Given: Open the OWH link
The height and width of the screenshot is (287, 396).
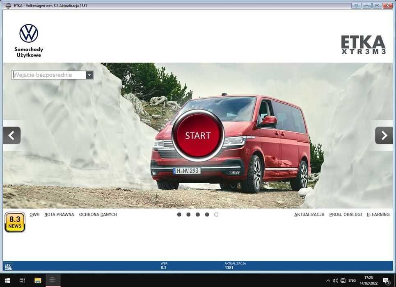Looking at the screenshot, I should [x=34, y=214].
